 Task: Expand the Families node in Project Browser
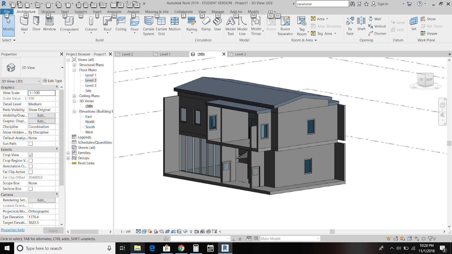click(x=68, y=153)
